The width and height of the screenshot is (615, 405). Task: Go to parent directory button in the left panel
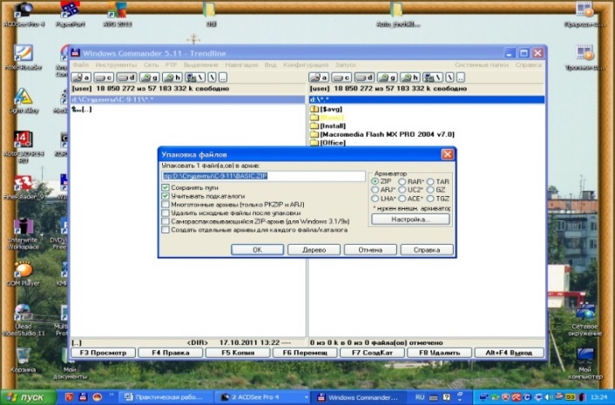click(x=222, y=78)
